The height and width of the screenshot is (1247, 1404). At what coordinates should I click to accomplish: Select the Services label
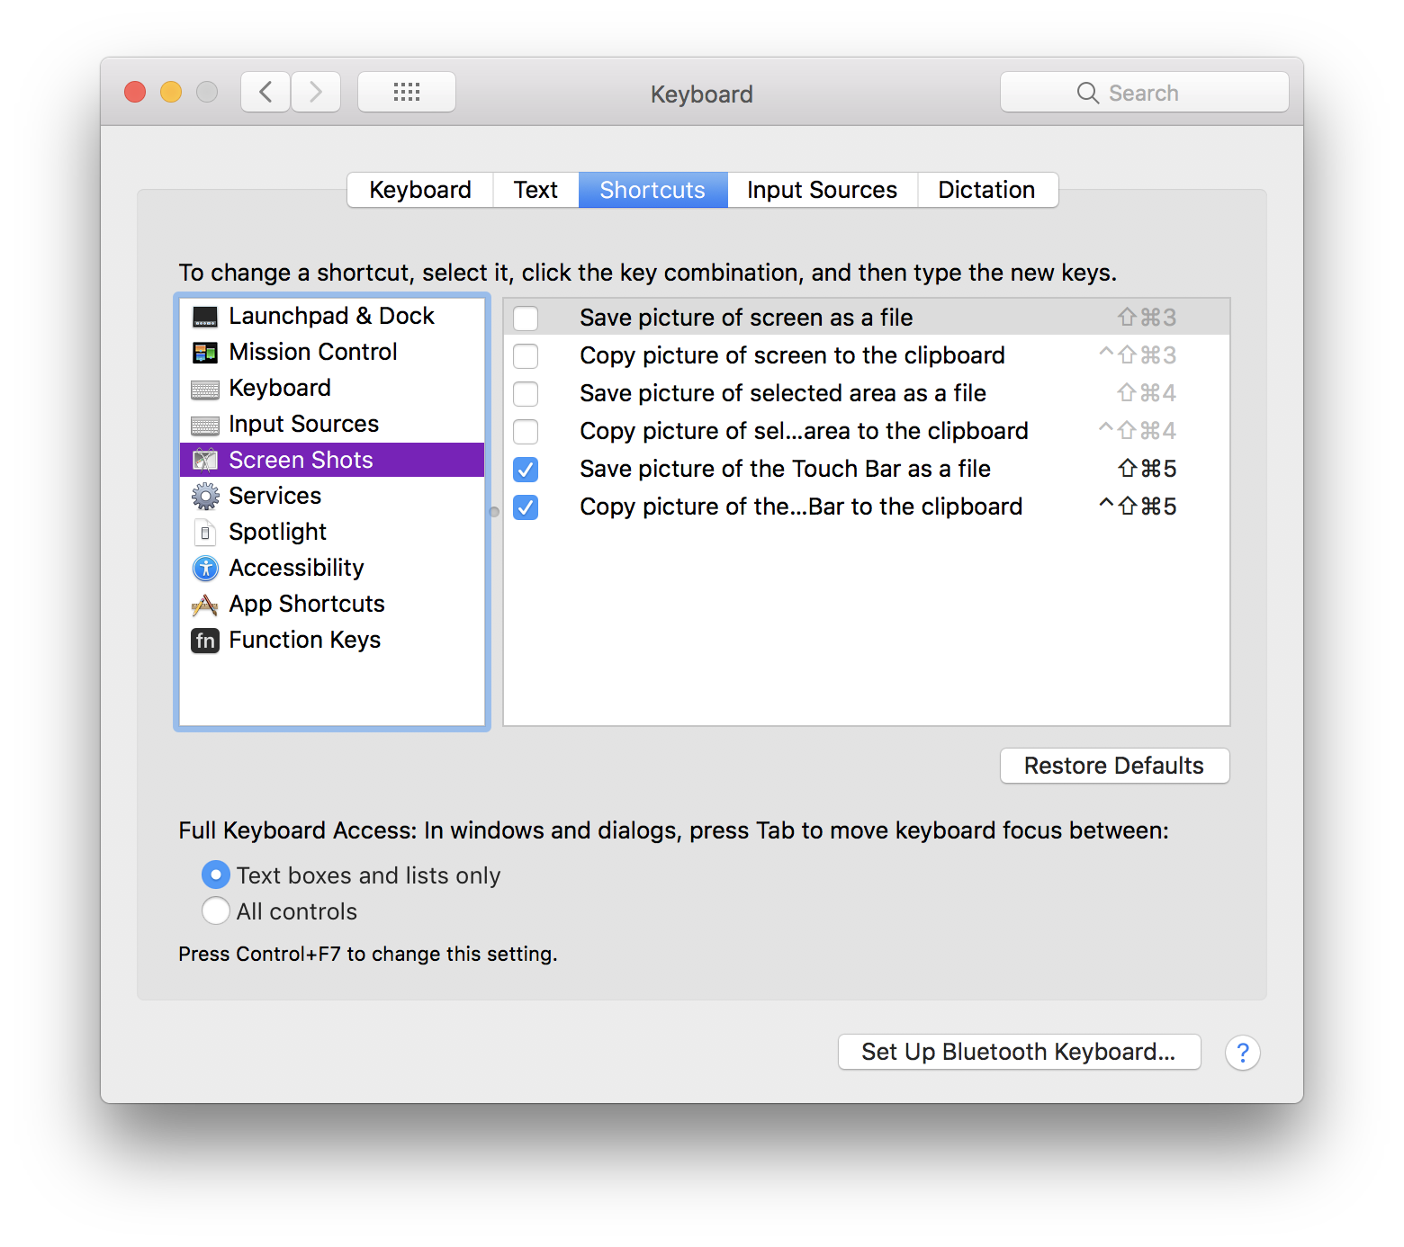[275, 496]
